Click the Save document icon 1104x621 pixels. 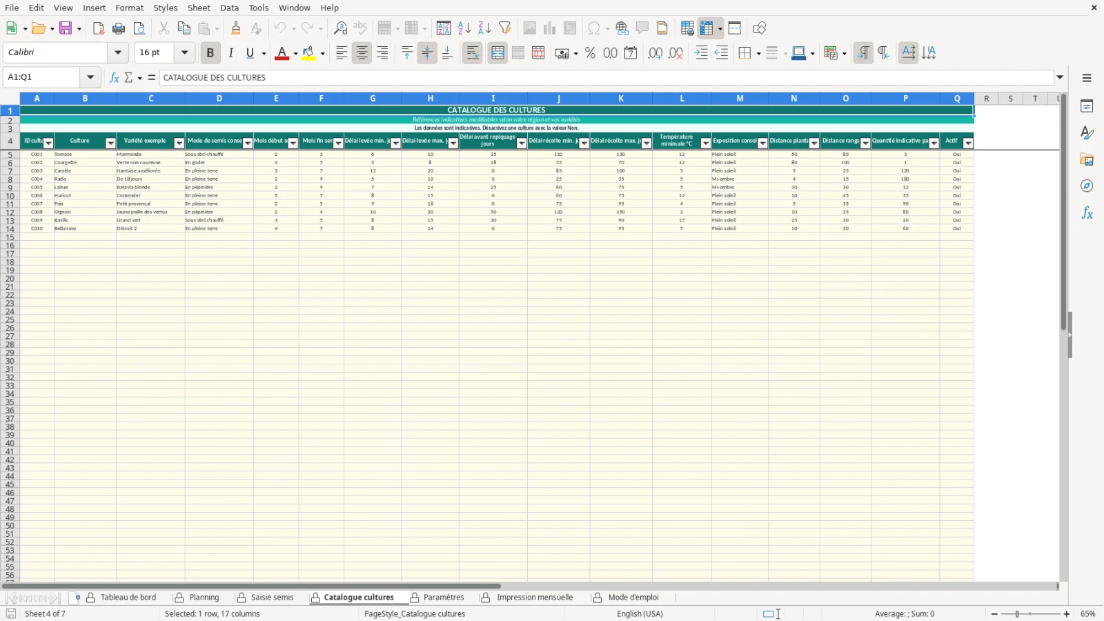(x=66, y=28)
